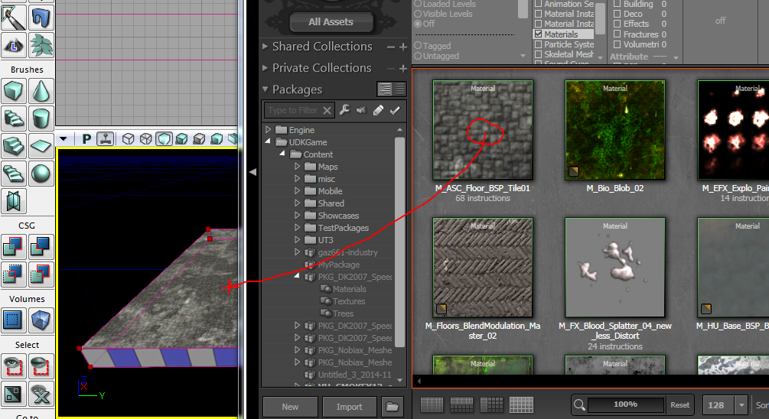Screen dimensions: 769x419
Task: Select the TestPackages folder
Action: (x=344, y=228)
